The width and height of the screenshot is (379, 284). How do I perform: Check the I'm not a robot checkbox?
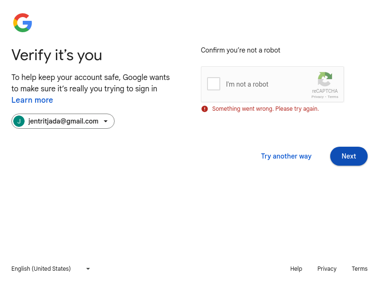[x=214, y=84]
